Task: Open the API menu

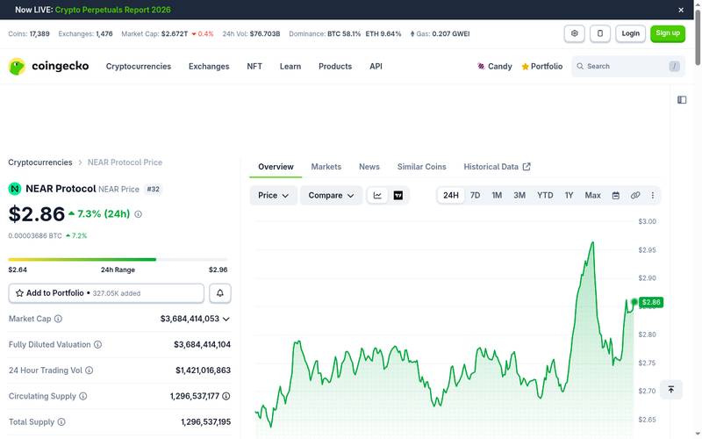Action: 376,67
